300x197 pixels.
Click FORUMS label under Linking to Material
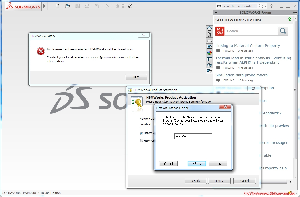[229, 51]
